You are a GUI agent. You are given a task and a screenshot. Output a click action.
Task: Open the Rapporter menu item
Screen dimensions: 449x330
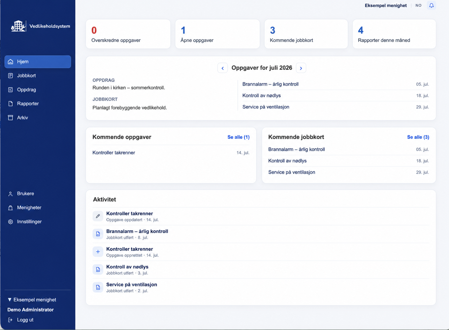pos(38,103)
